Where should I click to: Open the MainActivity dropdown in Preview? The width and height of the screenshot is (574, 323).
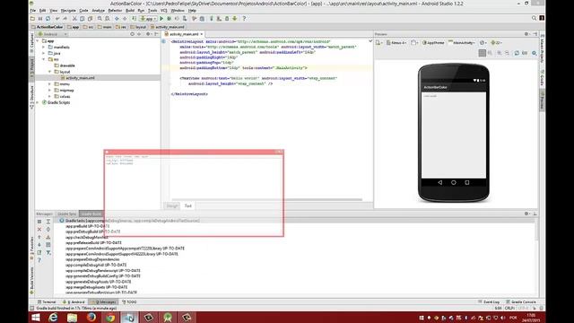click(x=462, y=43)
